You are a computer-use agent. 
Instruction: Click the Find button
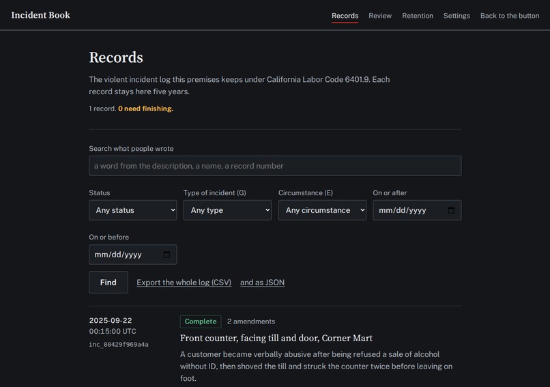pos(108,282)
